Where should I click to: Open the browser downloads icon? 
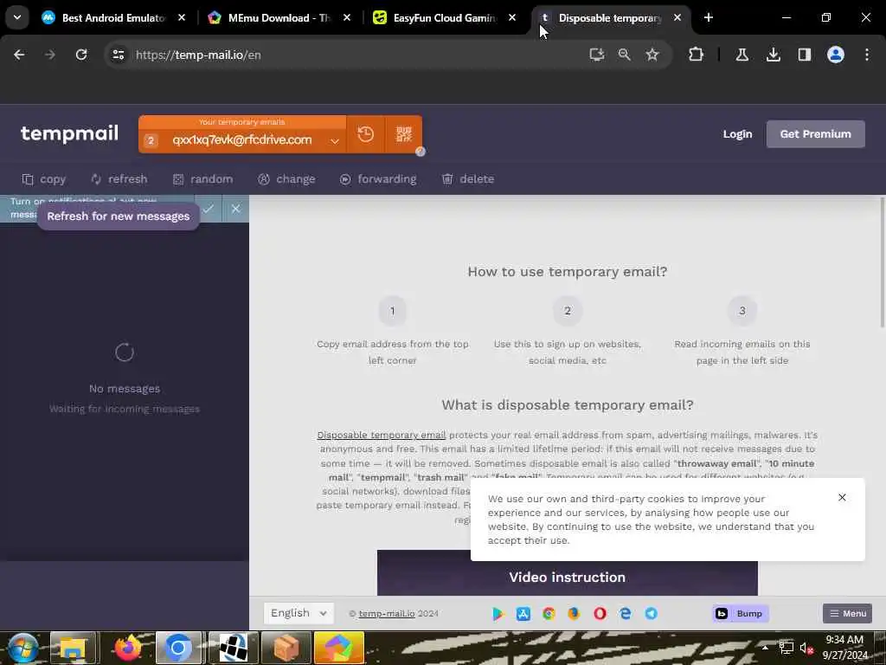coord(773,55)
